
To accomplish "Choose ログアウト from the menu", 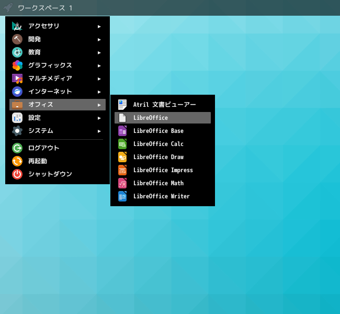I will pos(58,148).
